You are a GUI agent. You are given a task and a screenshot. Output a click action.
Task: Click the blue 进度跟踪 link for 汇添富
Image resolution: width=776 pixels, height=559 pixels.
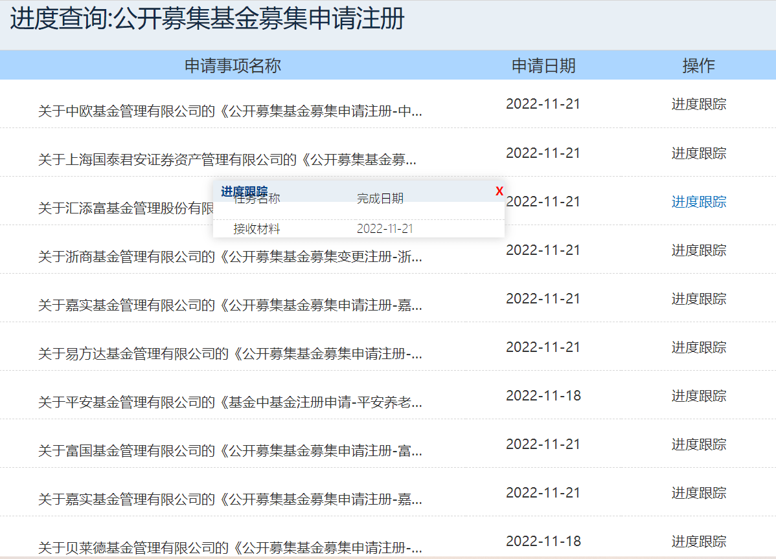tap(698, 202)
